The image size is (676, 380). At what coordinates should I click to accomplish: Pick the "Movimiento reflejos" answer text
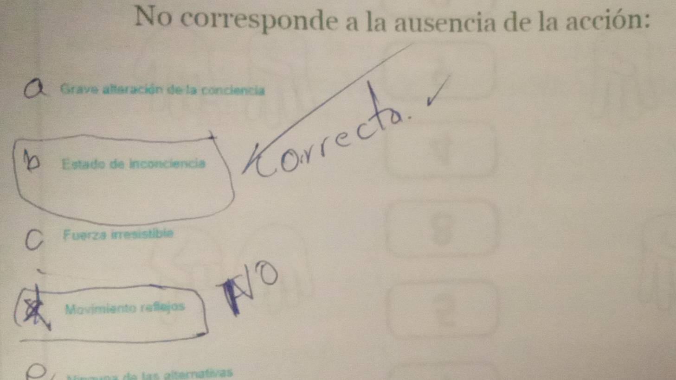point(125,308)
